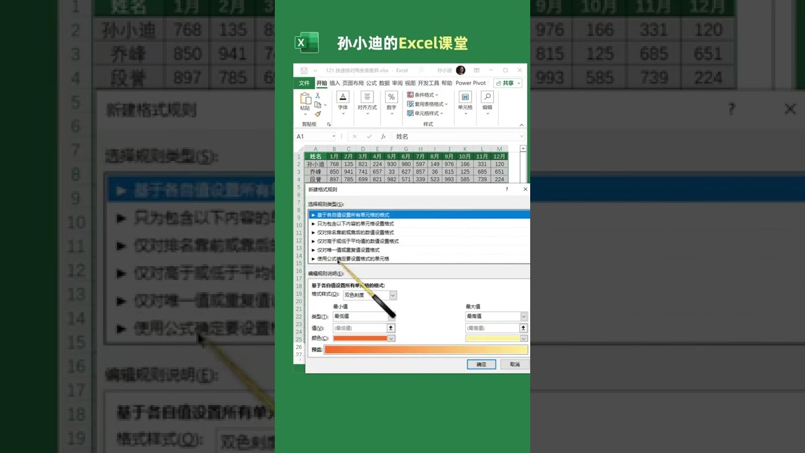Expand the formula bar chevron
Image resolution: width=805 pixels, height=453 pixels.
(521, 137)
